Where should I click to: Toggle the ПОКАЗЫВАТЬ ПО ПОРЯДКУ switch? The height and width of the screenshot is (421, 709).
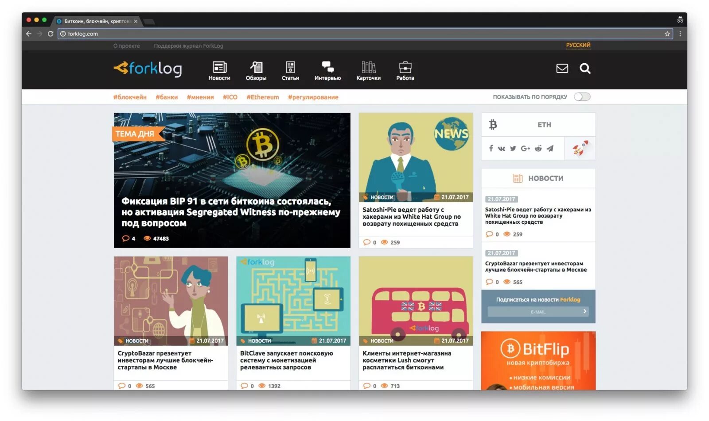[x=582, y=97]
